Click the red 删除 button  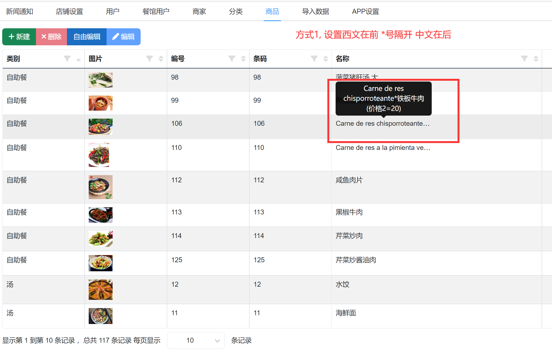tap(51, 37)
